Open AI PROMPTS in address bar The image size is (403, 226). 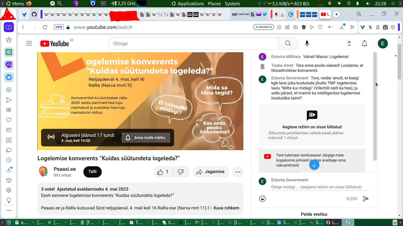pos(263,27)
